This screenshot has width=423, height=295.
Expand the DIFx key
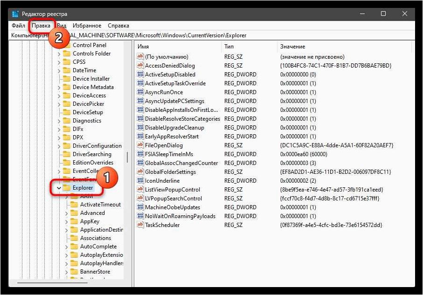[59, 129]
